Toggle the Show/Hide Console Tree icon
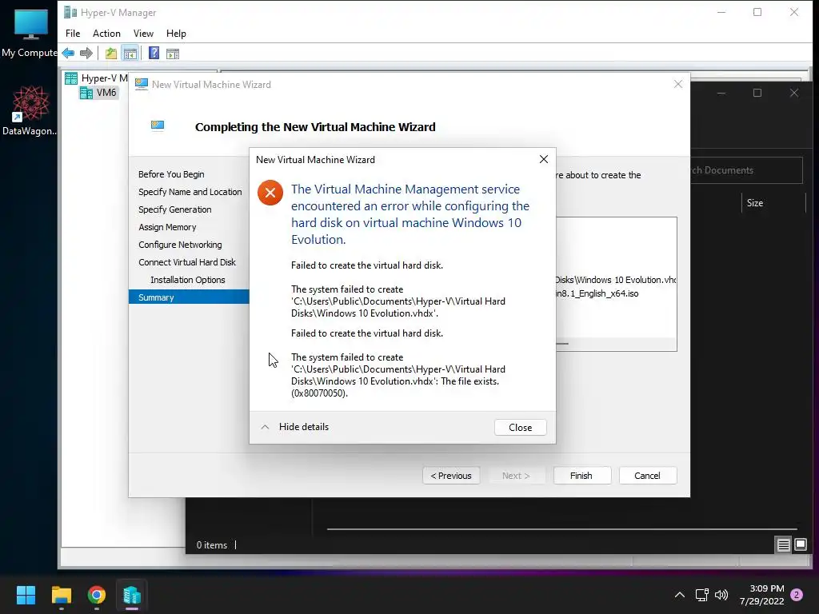Screen dimensions: 819x614 [x=130, y=53]
